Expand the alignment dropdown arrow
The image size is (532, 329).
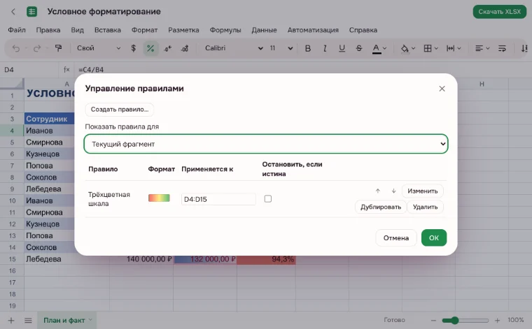(x=488, y=48)
